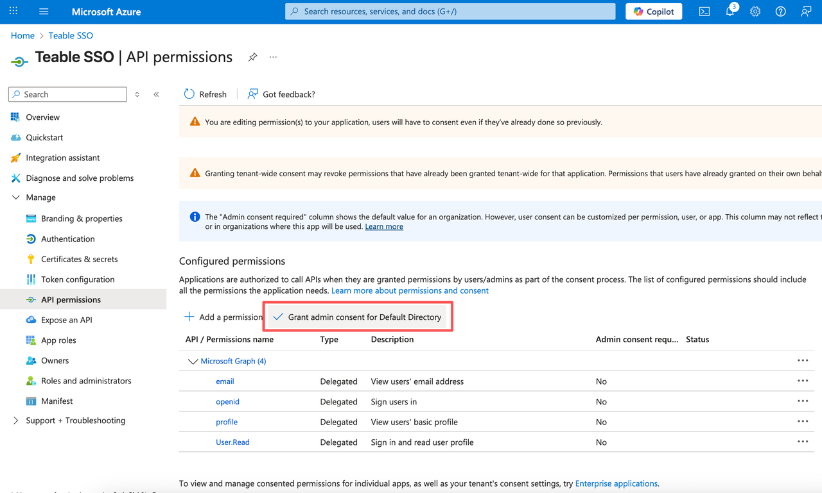822x493 pixels.
Task: Open the hamburger portal menu
Action: (44, 12)
